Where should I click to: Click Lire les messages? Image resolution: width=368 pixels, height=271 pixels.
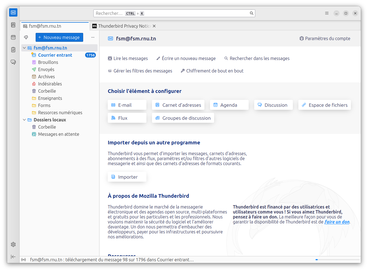coord(128,58)
